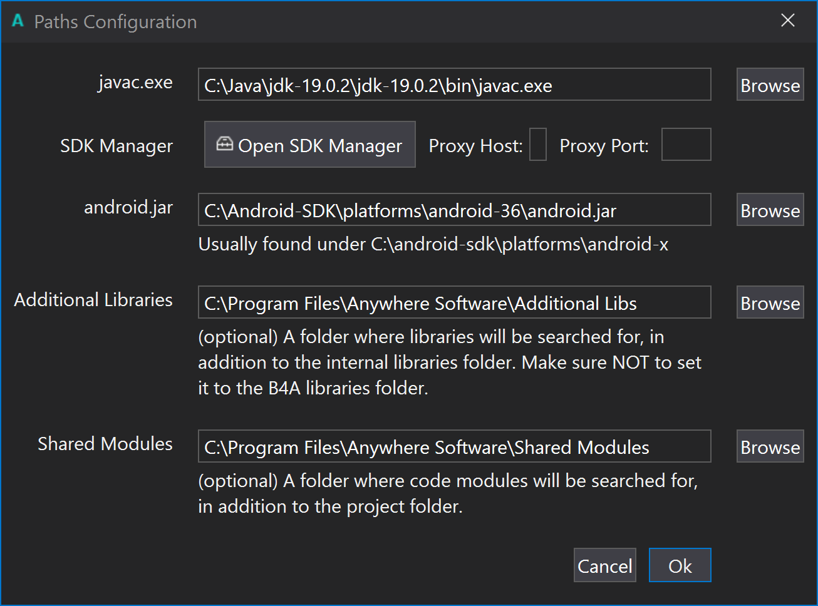This screenshot has height=606, width=818.
Task: Focus the Additional Libraries folder field
Action: pos(454,302)
